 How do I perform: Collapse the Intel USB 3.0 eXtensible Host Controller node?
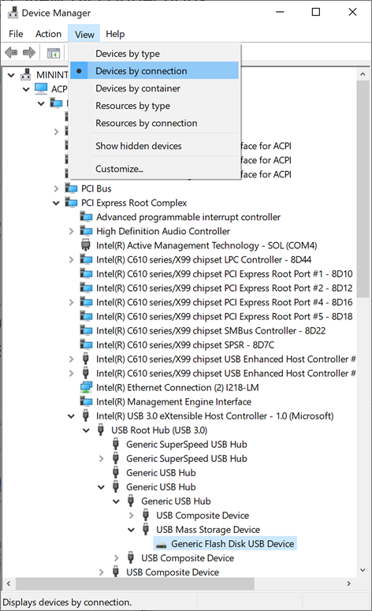(71, 416)
